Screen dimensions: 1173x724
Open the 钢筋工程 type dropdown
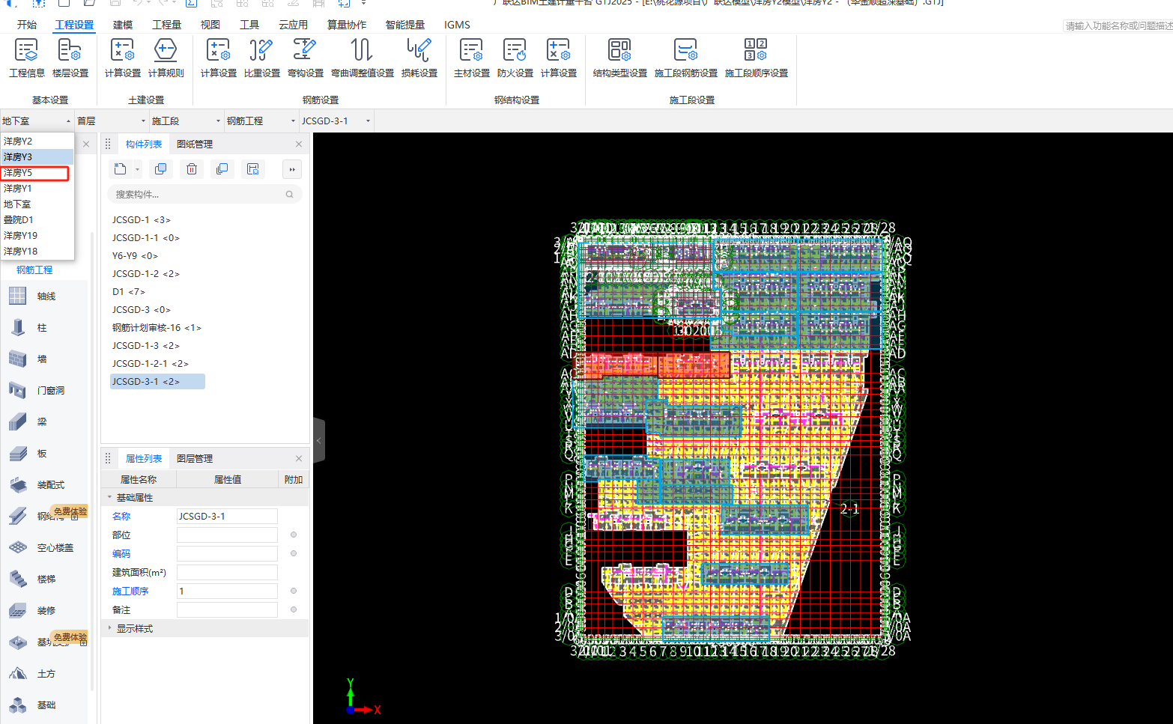[261, 121]
